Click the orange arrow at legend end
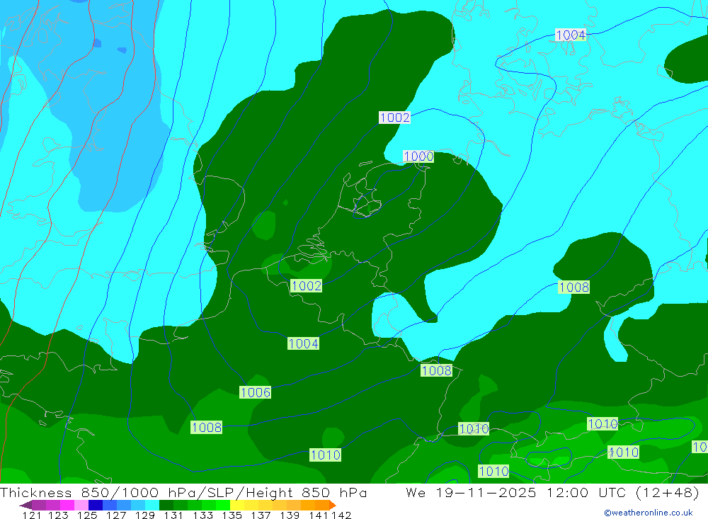The width and height of the screenshot is (708, 519). click(x=333, y=505)
